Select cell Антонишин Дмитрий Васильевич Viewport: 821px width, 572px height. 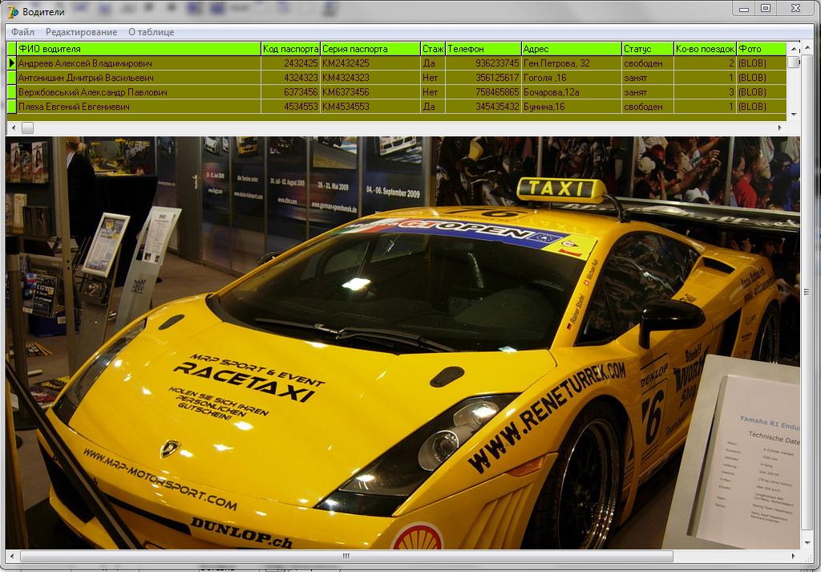139,78
